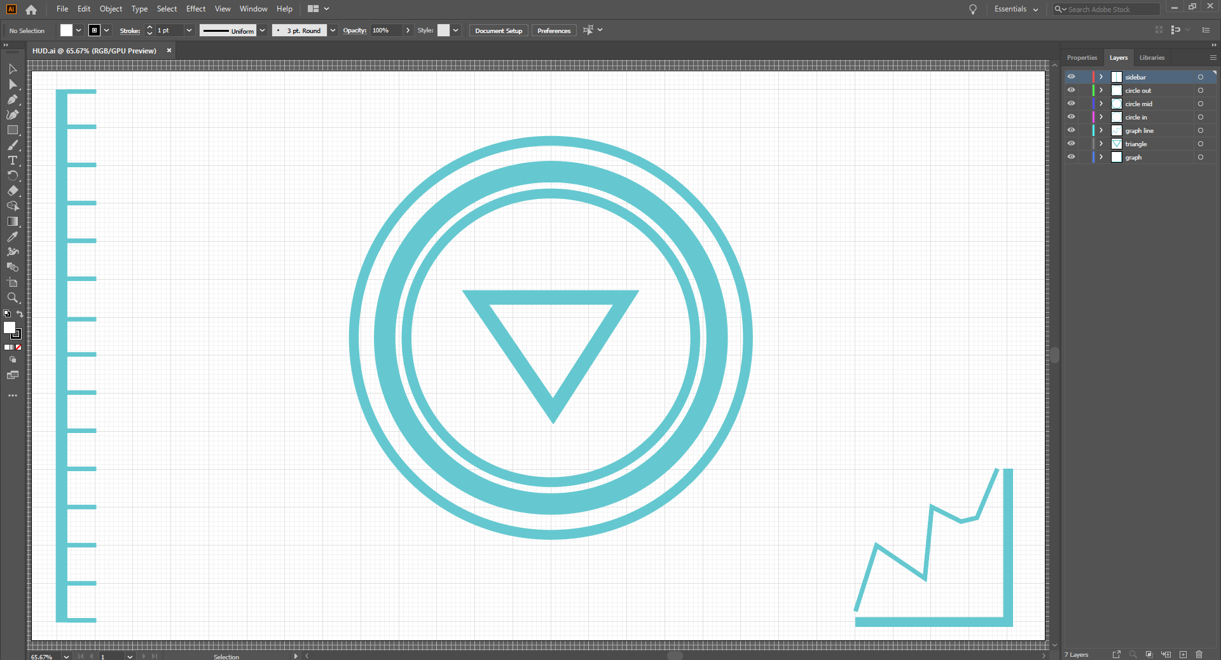Viewport: 1221px width, 660px height.
Task: Hide the circle out layer
Action: click(1071, 90)
